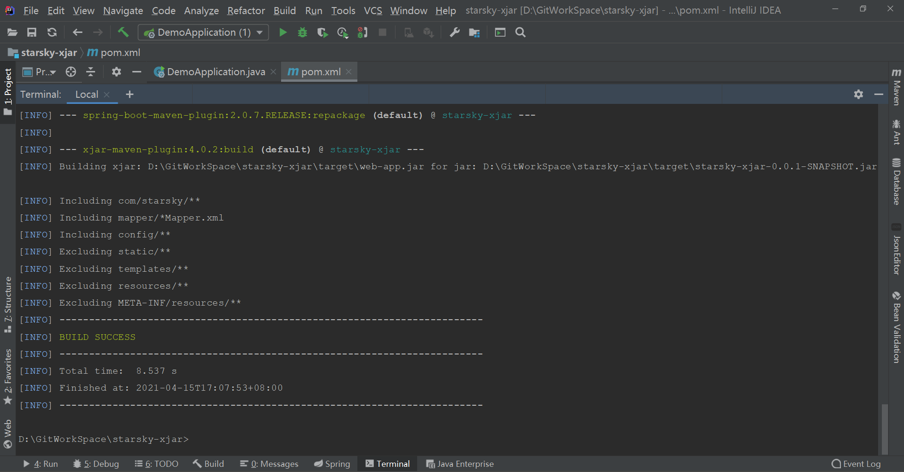This screenshot has height=472, width=904.
Task: Open the Java Enterprise tool window
Action: tap(460, 464)
